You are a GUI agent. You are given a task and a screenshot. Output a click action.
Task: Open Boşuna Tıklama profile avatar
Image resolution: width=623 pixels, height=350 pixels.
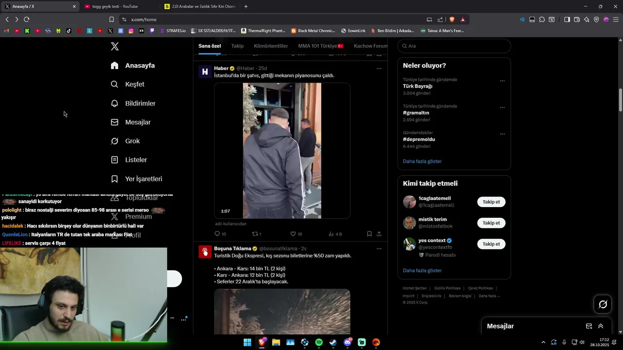tap(205, 251)
